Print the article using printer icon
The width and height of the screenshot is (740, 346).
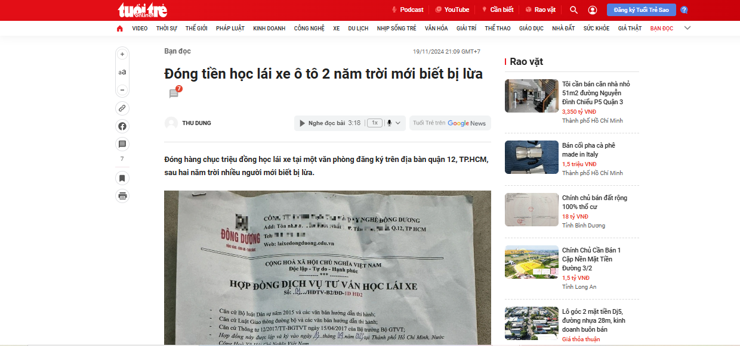coord(122,196)
